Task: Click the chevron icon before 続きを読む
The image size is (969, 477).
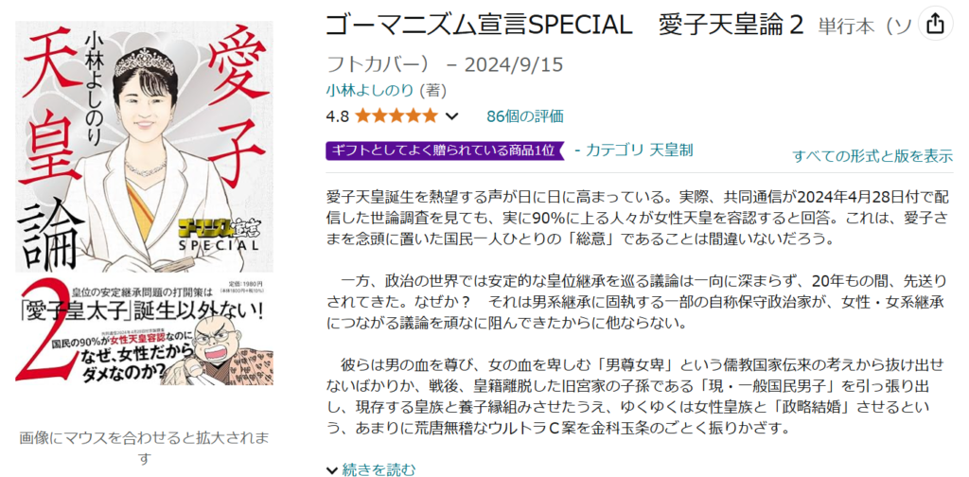Action: pos(332,469)
